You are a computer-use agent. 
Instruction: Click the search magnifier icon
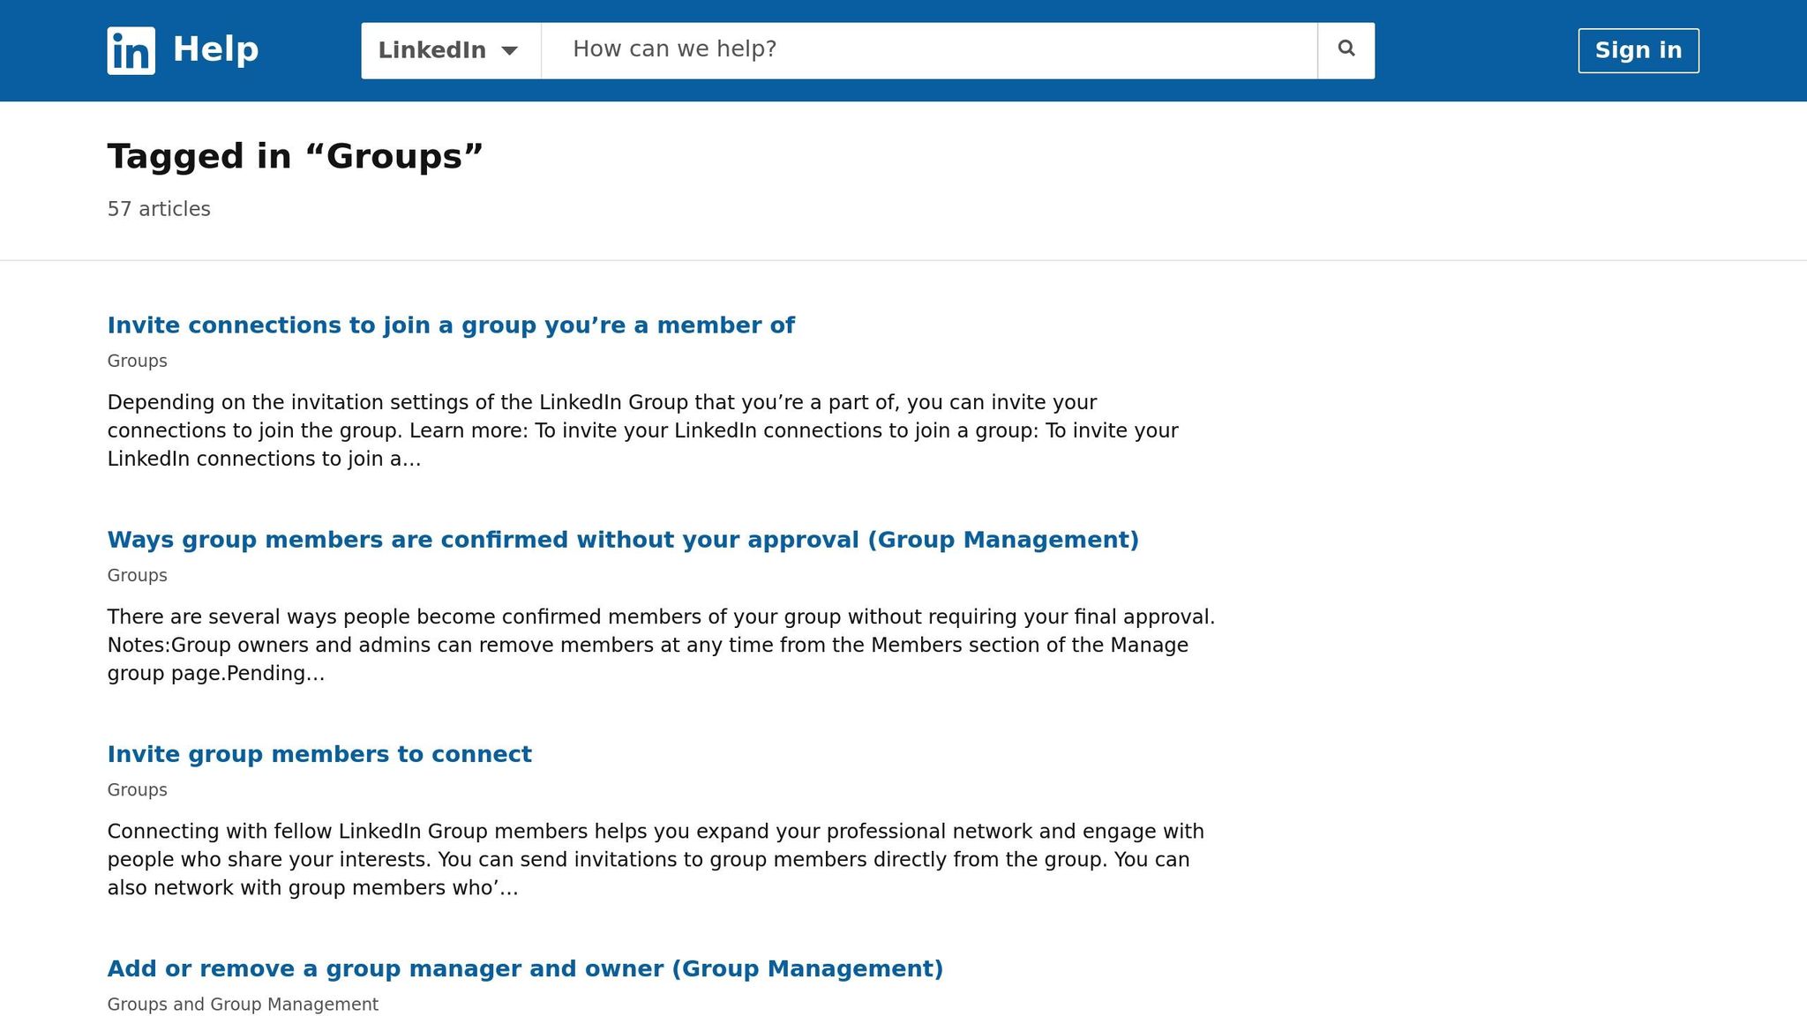(1345, 49)
